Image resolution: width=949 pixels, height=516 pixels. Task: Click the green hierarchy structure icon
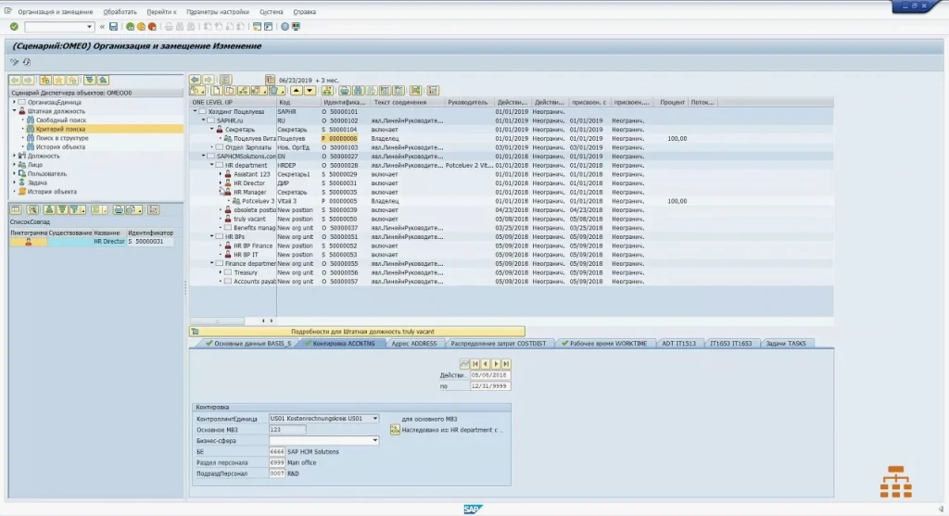(327, 91)
